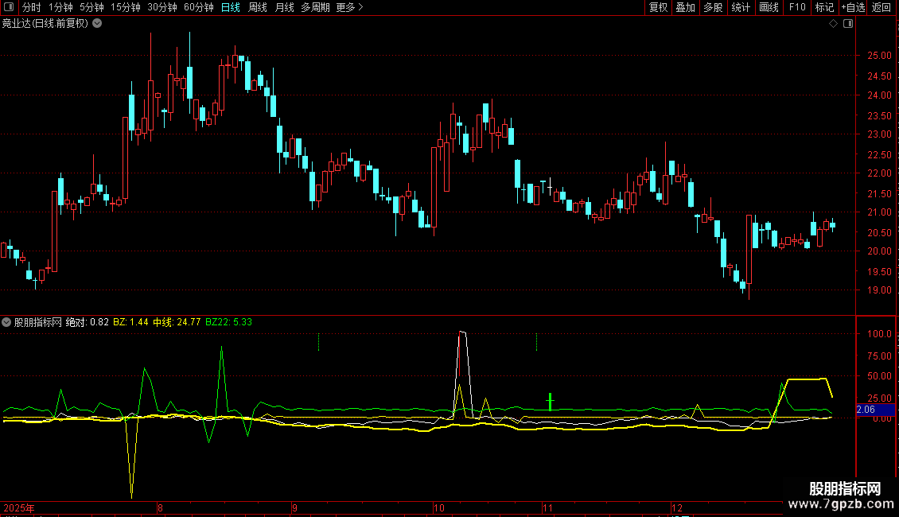Open the indicator panel dropdown next to 股朋指标网
Viewport: 899px width, 517px height.
click(6, 322)
